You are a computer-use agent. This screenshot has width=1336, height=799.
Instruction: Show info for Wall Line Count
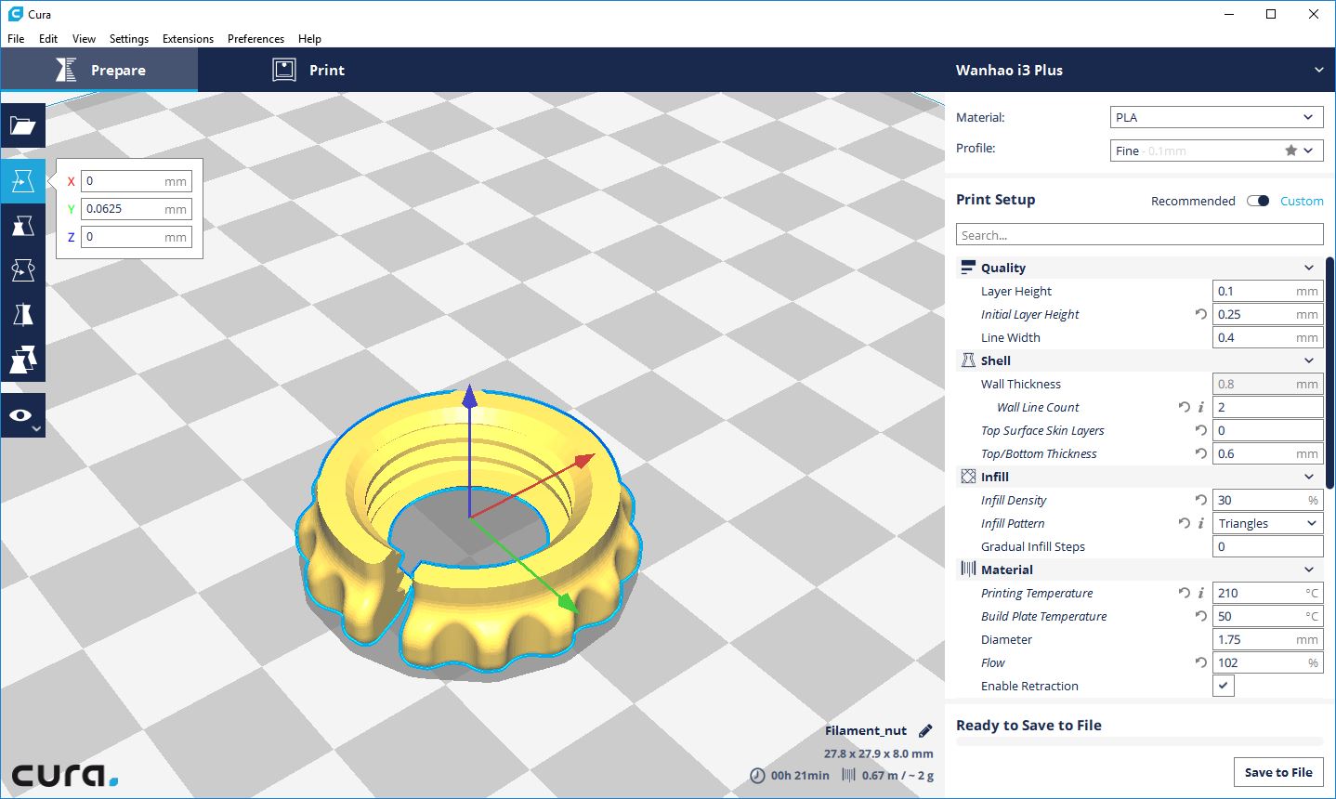(1201, 407)
